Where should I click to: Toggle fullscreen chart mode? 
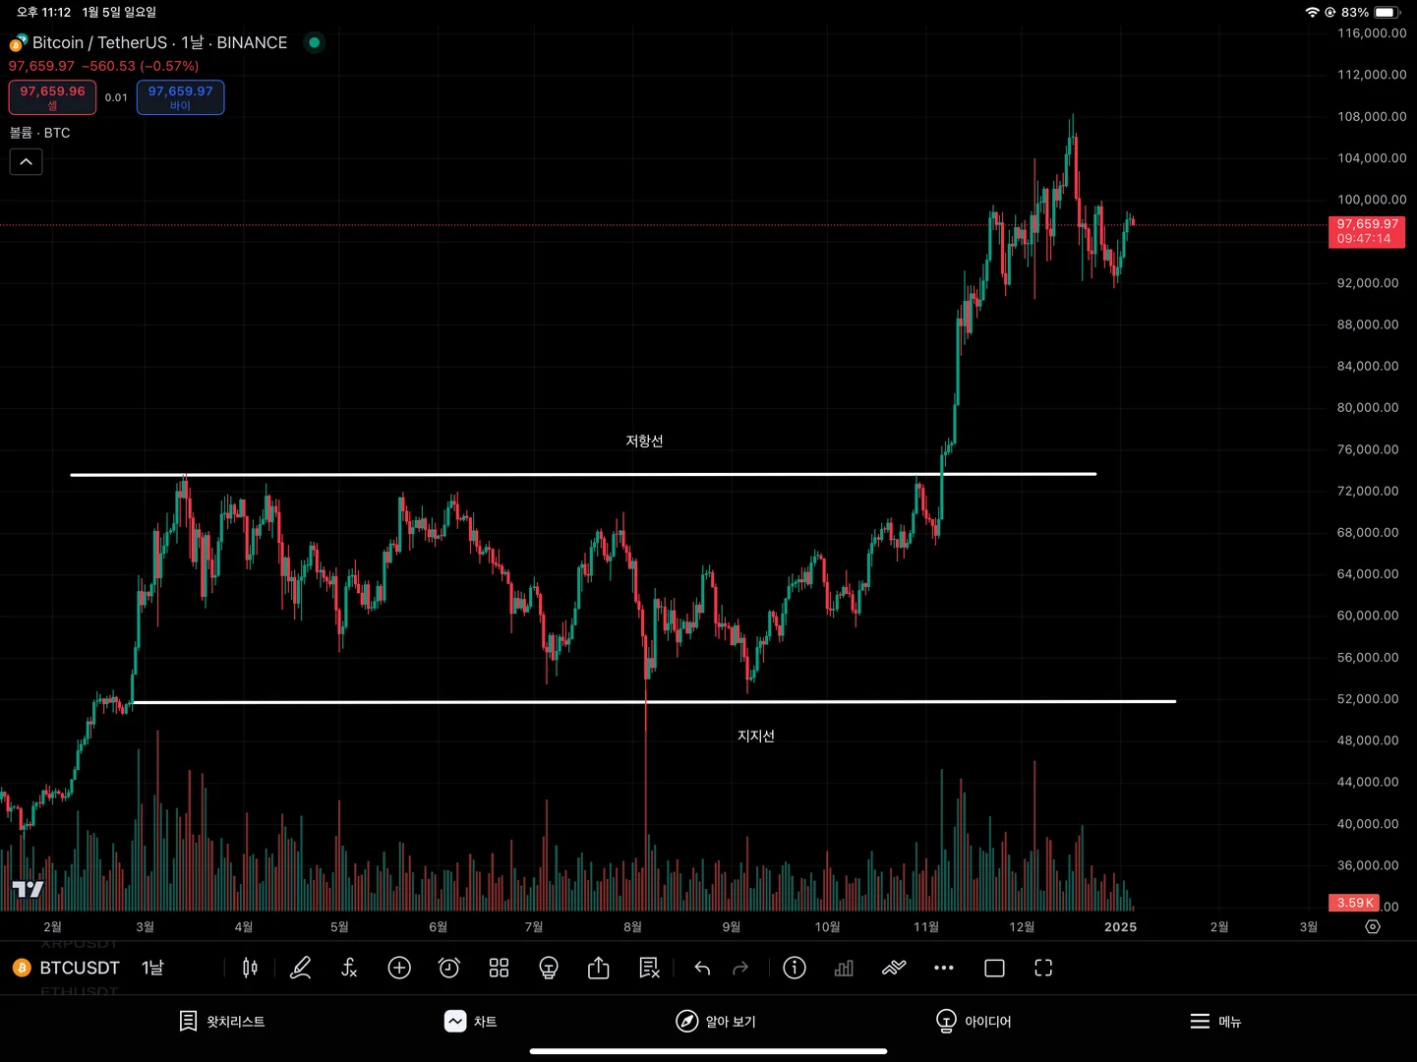1043,969
